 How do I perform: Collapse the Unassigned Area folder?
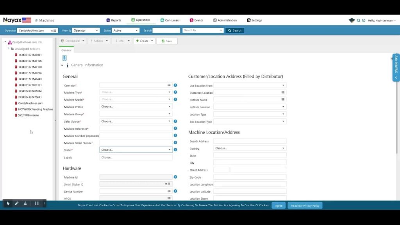pyautogui.click(x=9, y=48)
